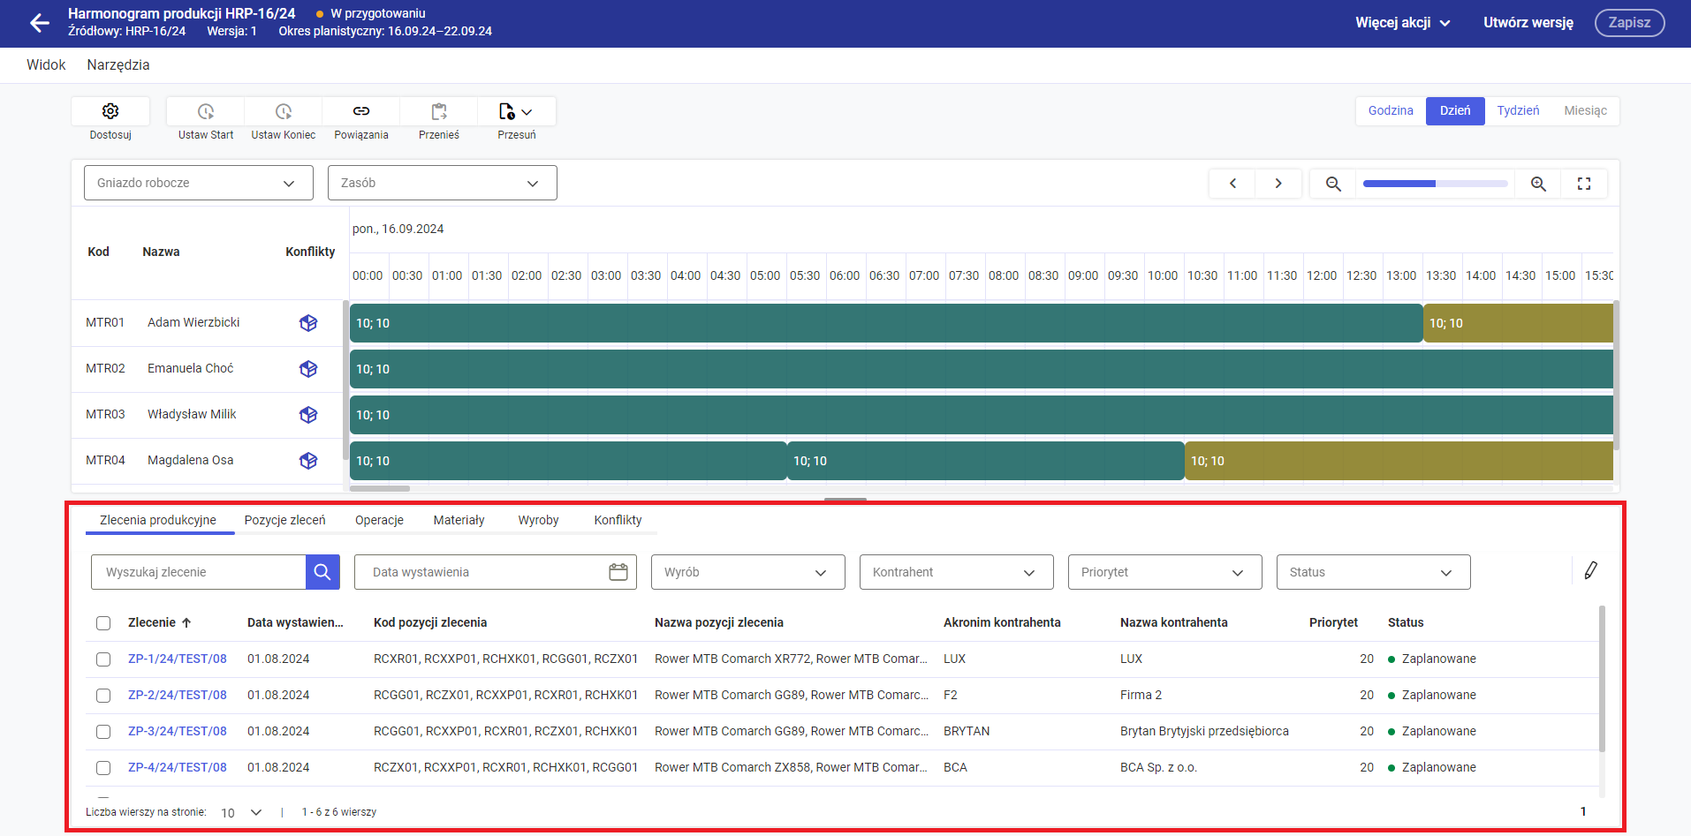The image size is (1691, 836).
Task: Check the ZP-1/24/TEST/08 row checkbox
Action: (x=103, y=659)
